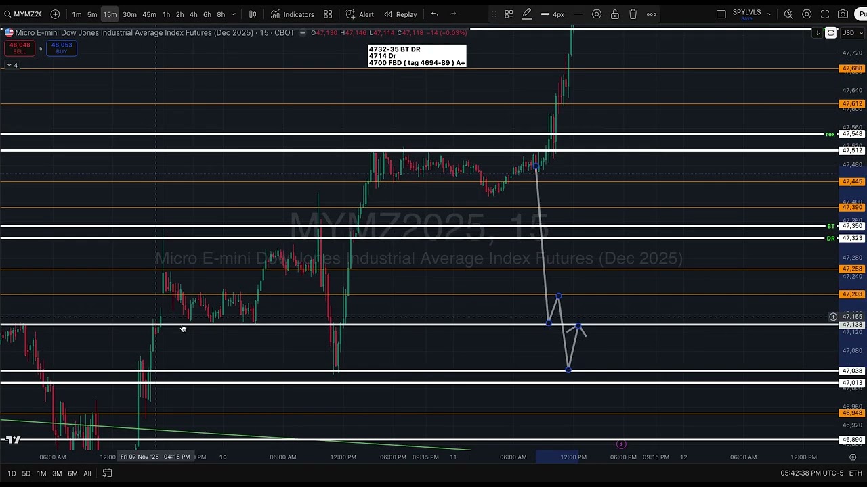Open indicator templates grid icon
Viewport: 867px width, 487px height.
(x=328, y=14)
